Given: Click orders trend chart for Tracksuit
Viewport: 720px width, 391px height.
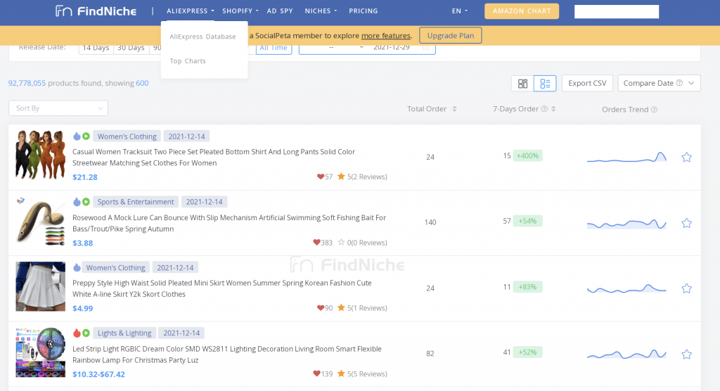Looking at the screenshot, I should (x=626, y=157).
